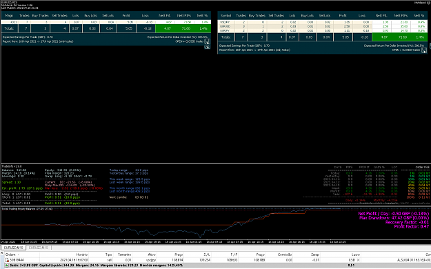Click Recovery Factor magenta text
Screen dimensions: 431x269
pos(407,222)
